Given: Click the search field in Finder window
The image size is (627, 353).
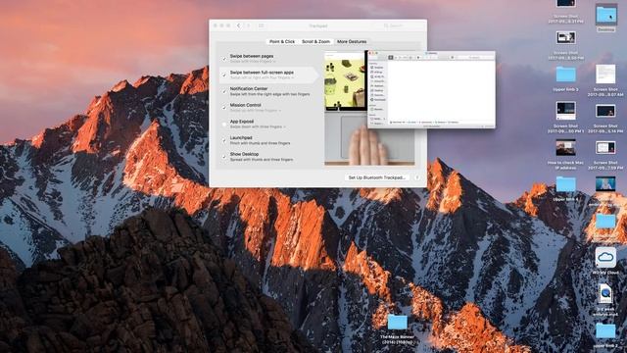Looking at the screenshot, I should (x=474, y=58).
